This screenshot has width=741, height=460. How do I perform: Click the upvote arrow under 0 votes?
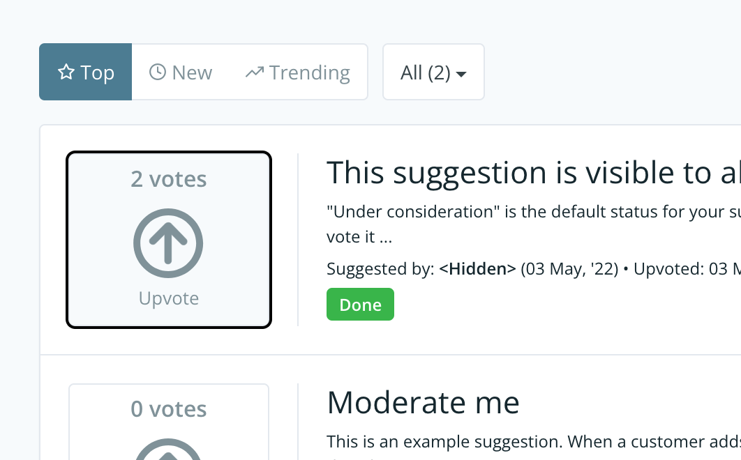pyautogui.click(x=168, y=453)
